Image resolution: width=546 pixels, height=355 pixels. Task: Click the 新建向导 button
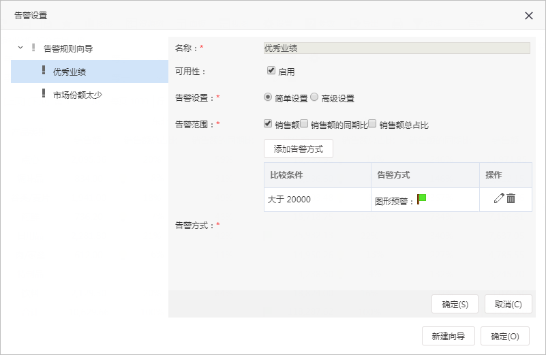point(448,336)
